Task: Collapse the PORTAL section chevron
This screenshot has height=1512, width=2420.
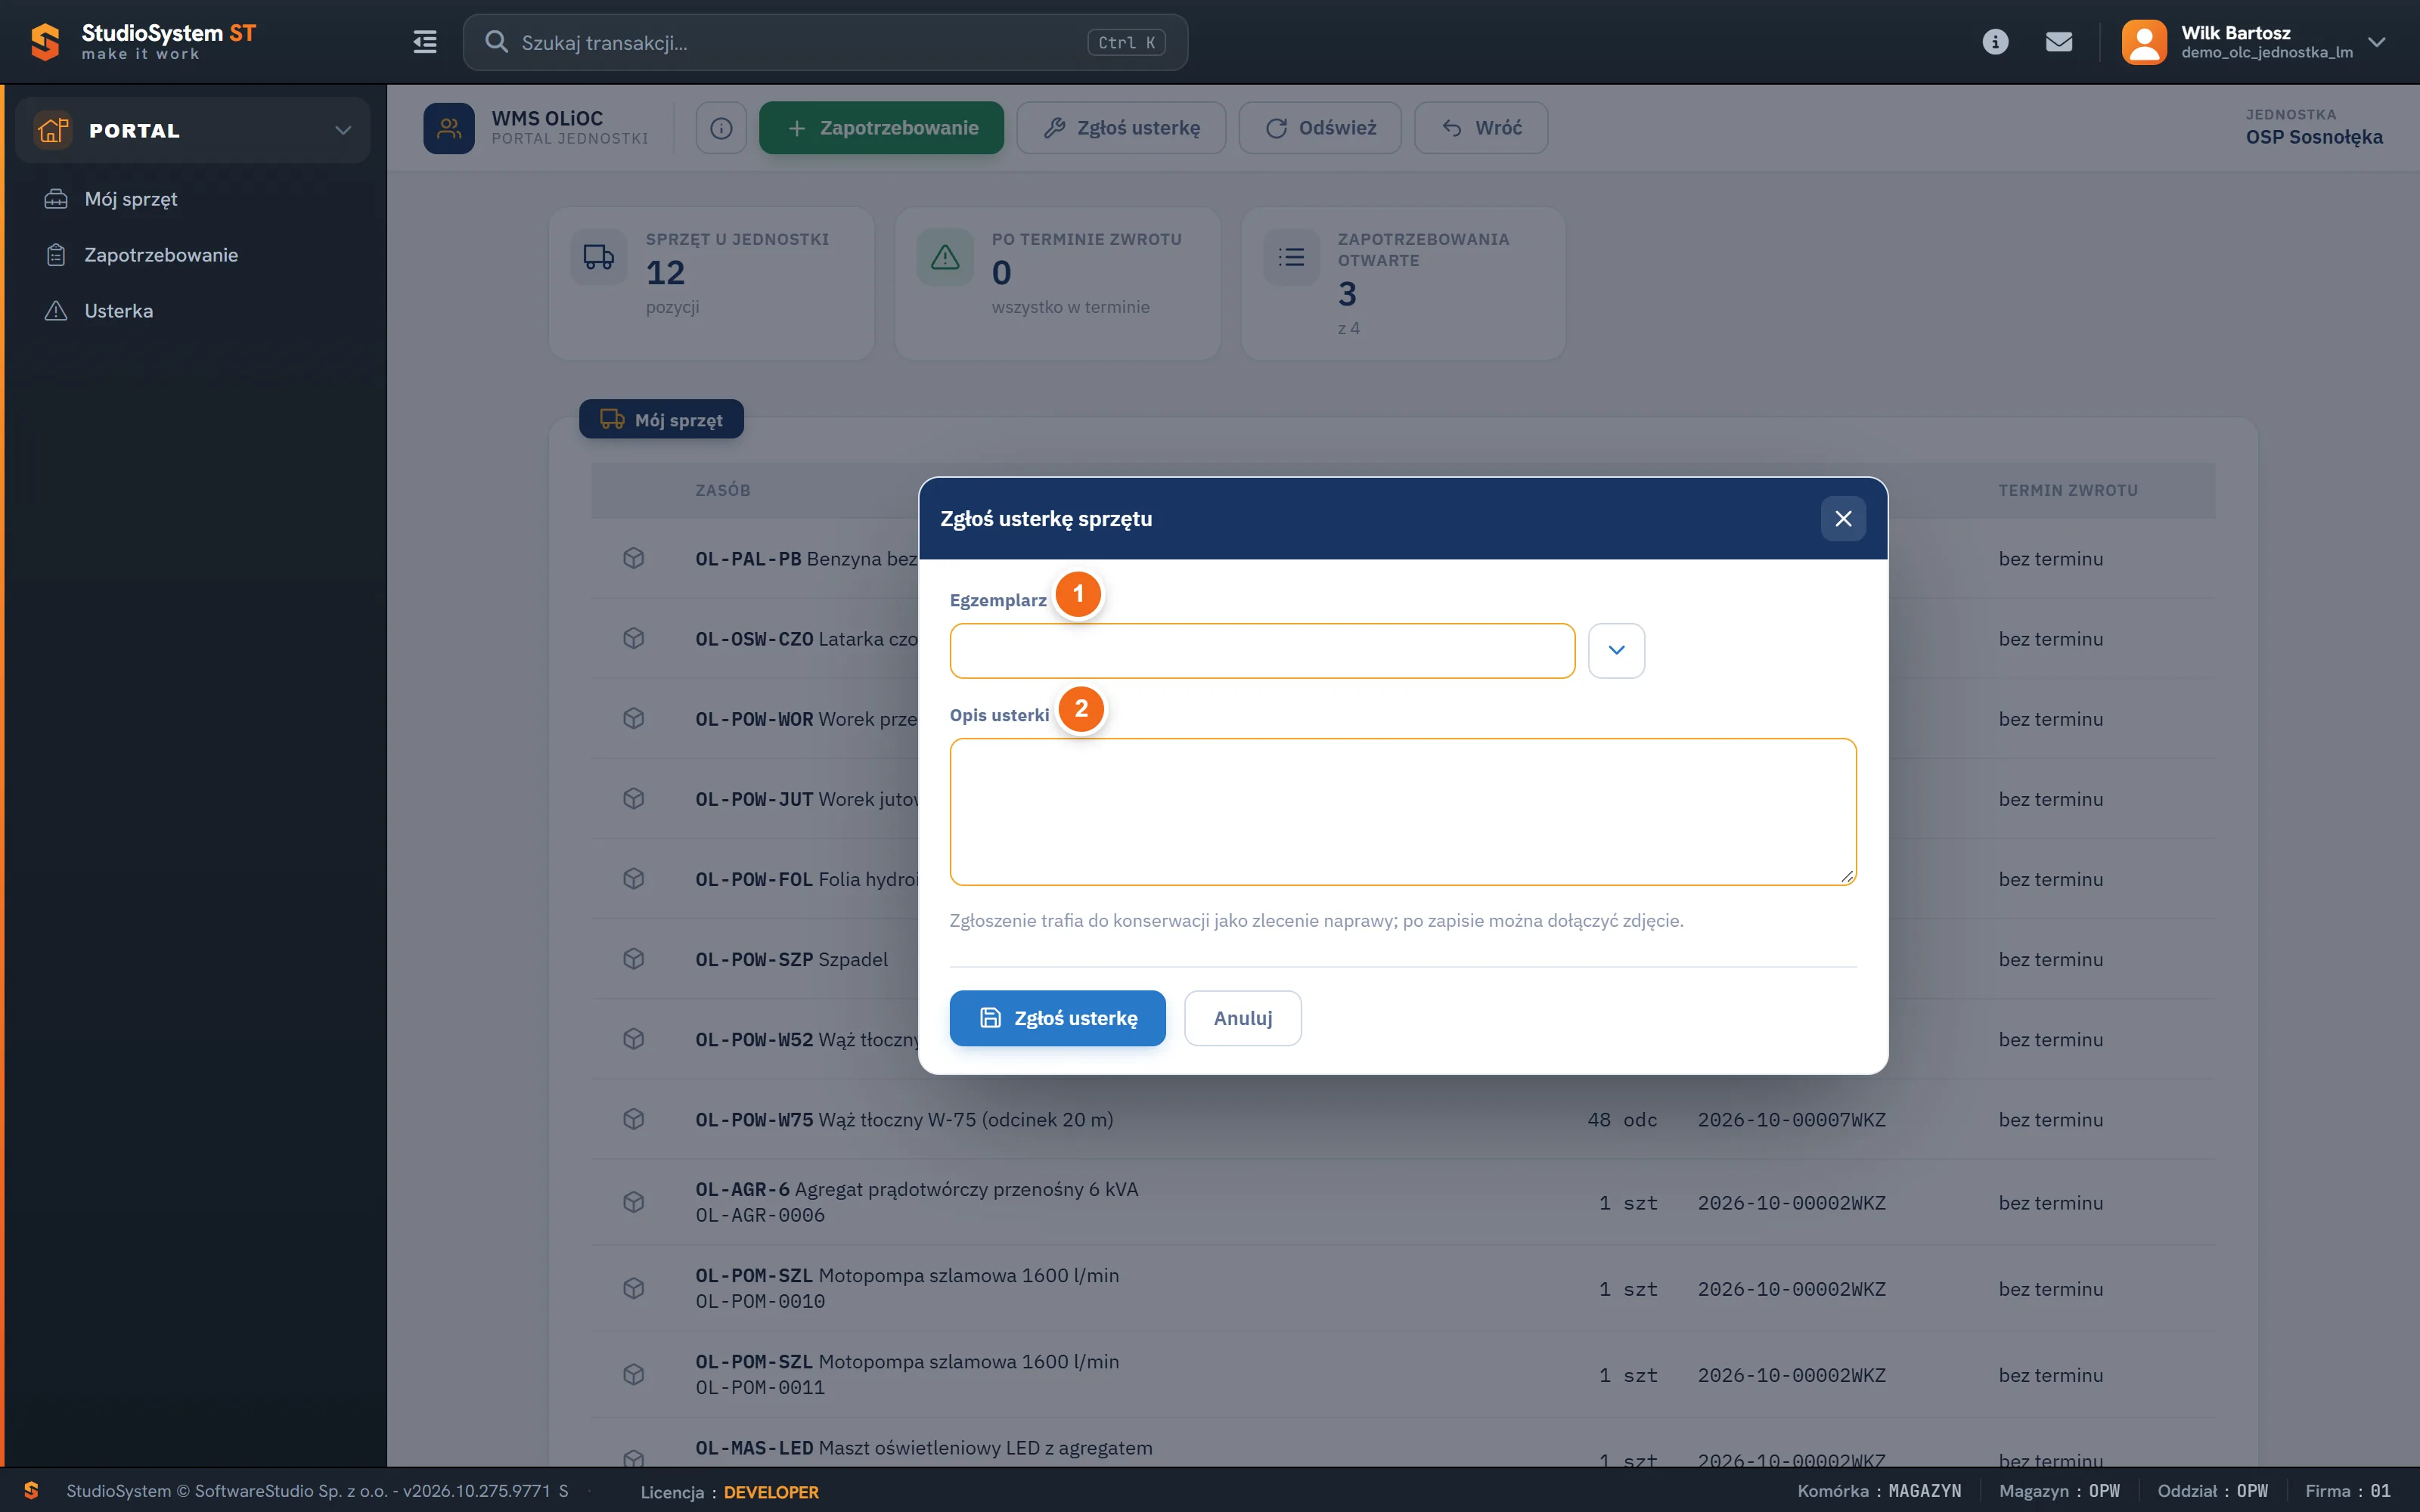Action: pyautogui.click(x=343, y=130)
